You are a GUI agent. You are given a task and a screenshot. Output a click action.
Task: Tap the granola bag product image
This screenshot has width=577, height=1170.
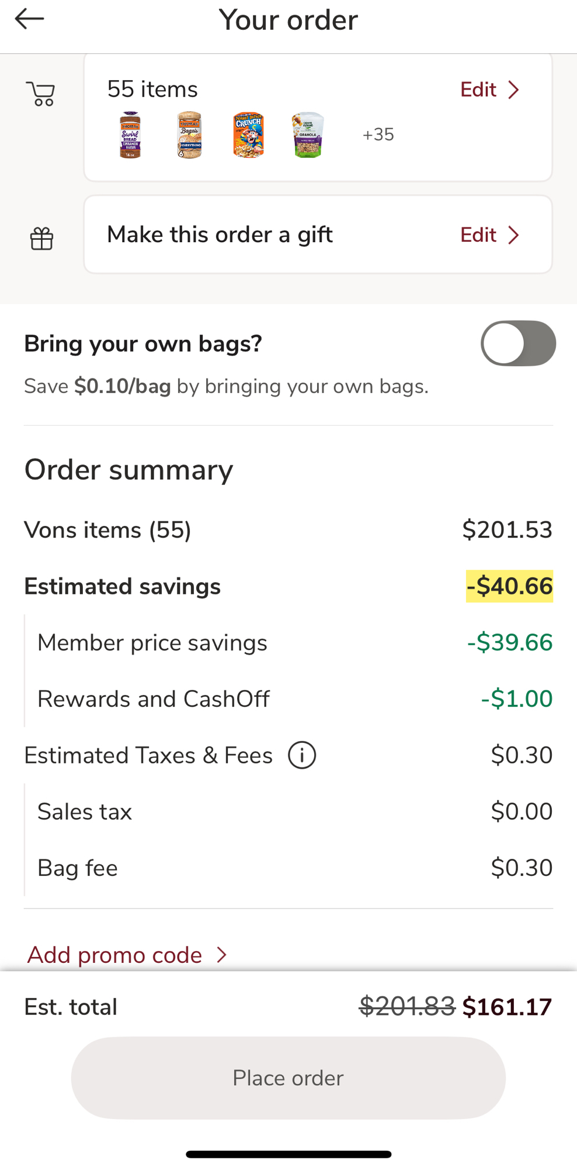pyautogui.click(x=308, y=135)
